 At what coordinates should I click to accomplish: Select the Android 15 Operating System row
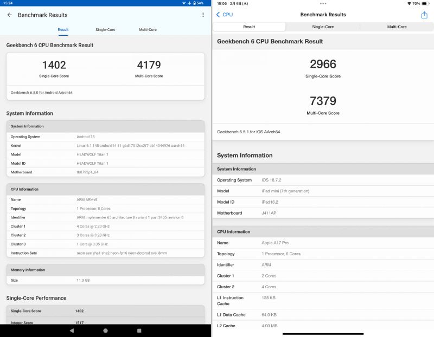coord(105,137)
